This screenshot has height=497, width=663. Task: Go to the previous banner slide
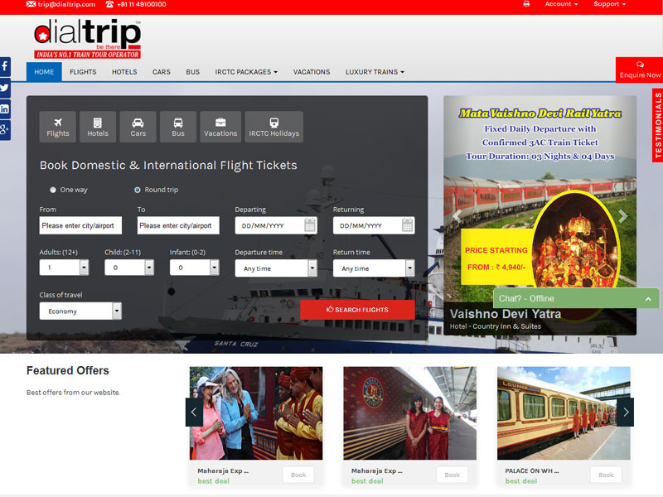pyautogui.click(x=457, y=216)
